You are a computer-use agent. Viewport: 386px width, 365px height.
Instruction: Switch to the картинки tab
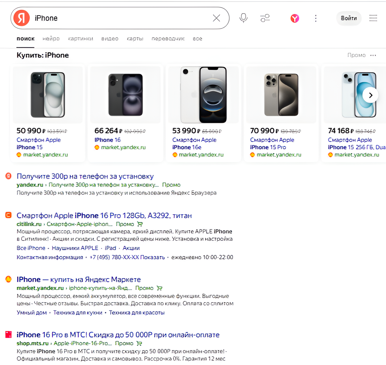(81, 39)
